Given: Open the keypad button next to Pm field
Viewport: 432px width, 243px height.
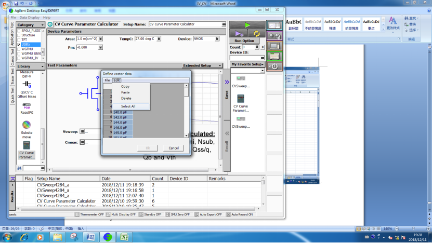Looking at the screenshot, I should [x=100, y=47].
